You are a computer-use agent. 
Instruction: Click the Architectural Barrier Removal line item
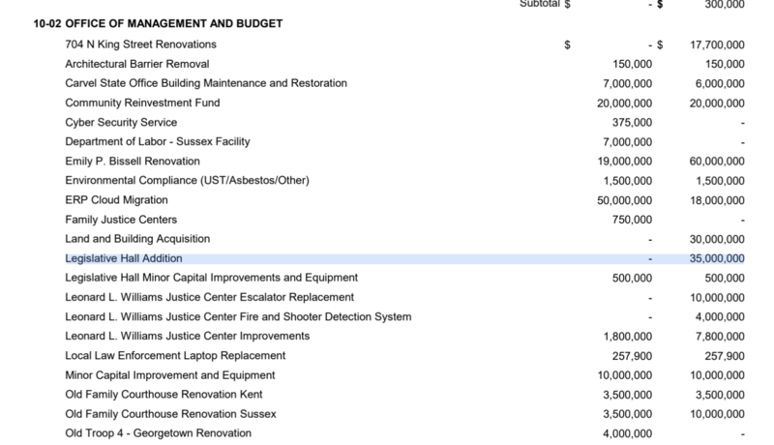[137, 64]
